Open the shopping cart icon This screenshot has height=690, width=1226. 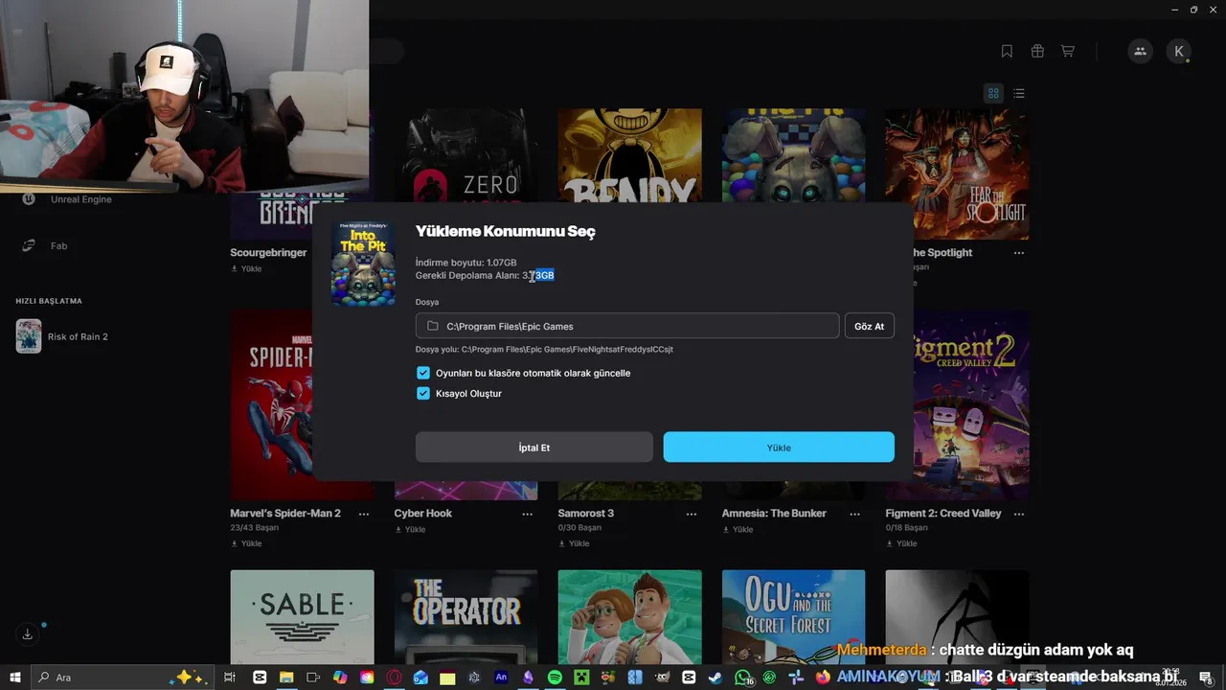[x=1067, y=51]
